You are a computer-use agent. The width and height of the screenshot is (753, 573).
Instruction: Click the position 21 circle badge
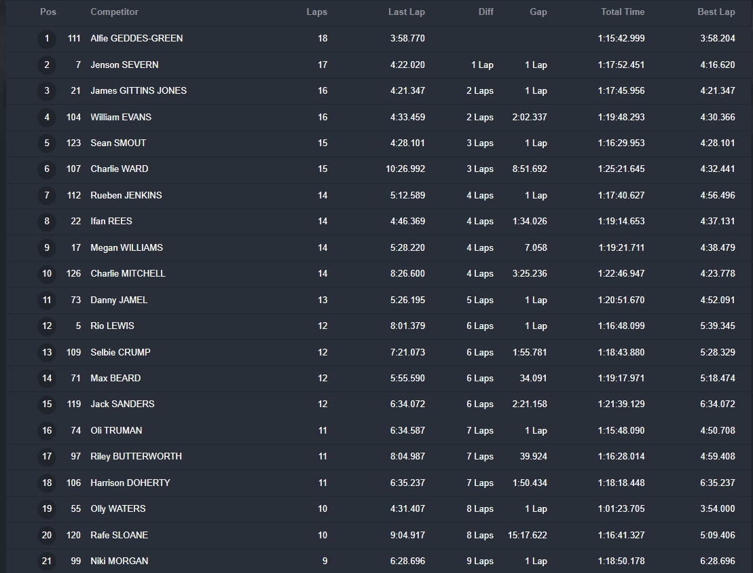47,561
